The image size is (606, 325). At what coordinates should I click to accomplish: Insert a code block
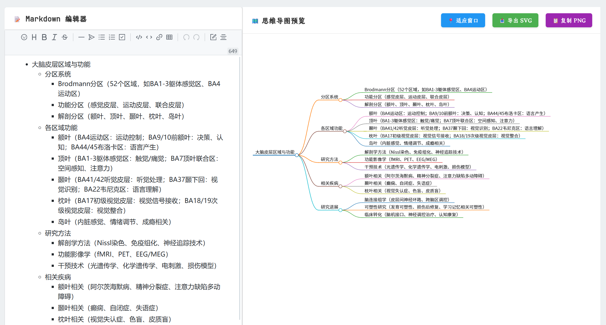coord(139,37)
